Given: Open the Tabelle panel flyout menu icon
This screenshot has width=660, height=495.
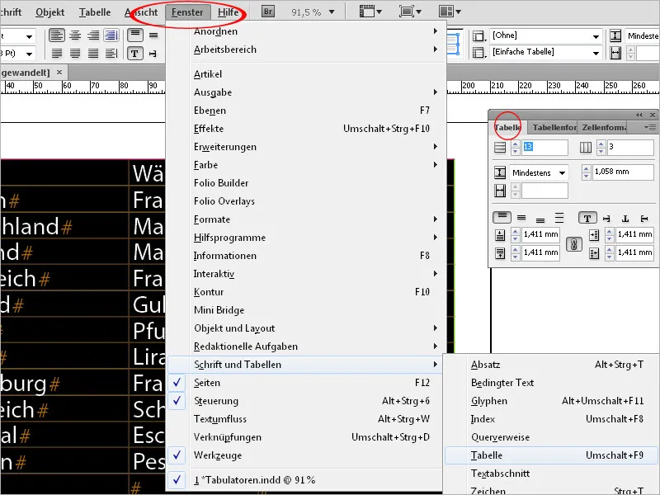Looking at the screenshot, I should tap(650, 127).
